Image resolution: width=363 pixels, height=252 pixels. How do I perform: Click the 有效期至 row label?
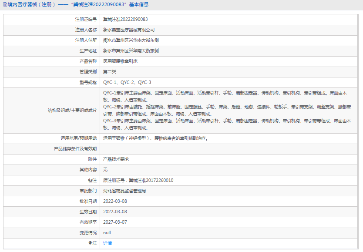[x=88, y=222]
